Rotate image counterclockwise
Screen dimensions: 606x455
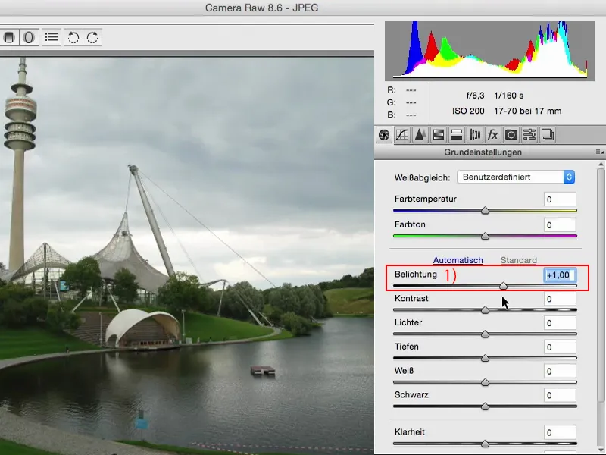pyautogui.click(x=73, y=37)
